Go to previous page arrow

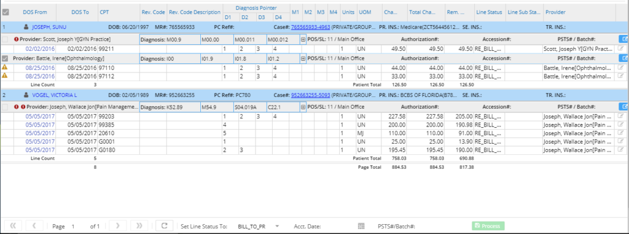(34, 226)
